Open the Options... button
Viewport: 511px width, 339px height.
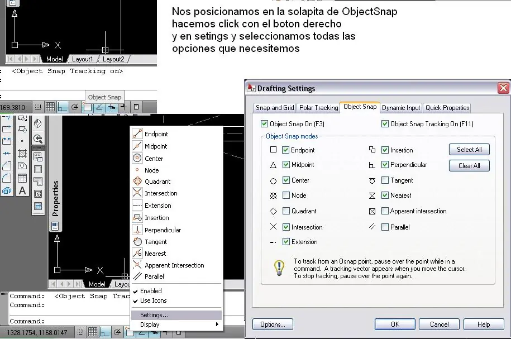(273, 324)
